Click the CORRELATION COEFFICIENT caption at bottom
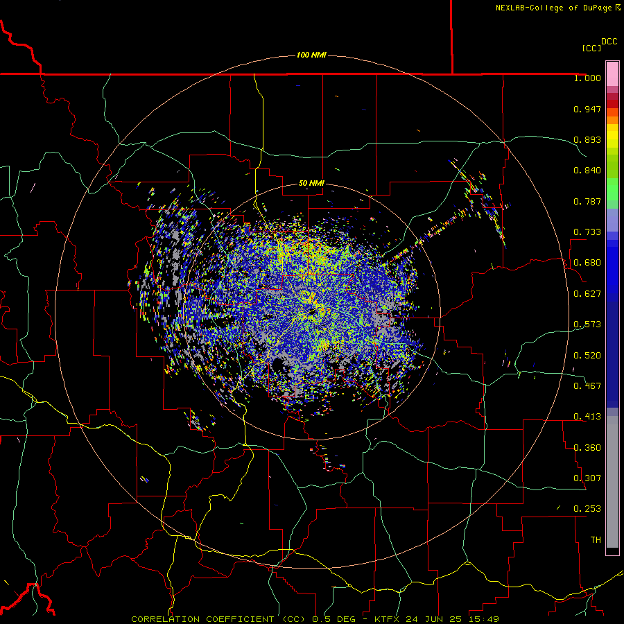The image size is (624, 624). tap(315, 619)
